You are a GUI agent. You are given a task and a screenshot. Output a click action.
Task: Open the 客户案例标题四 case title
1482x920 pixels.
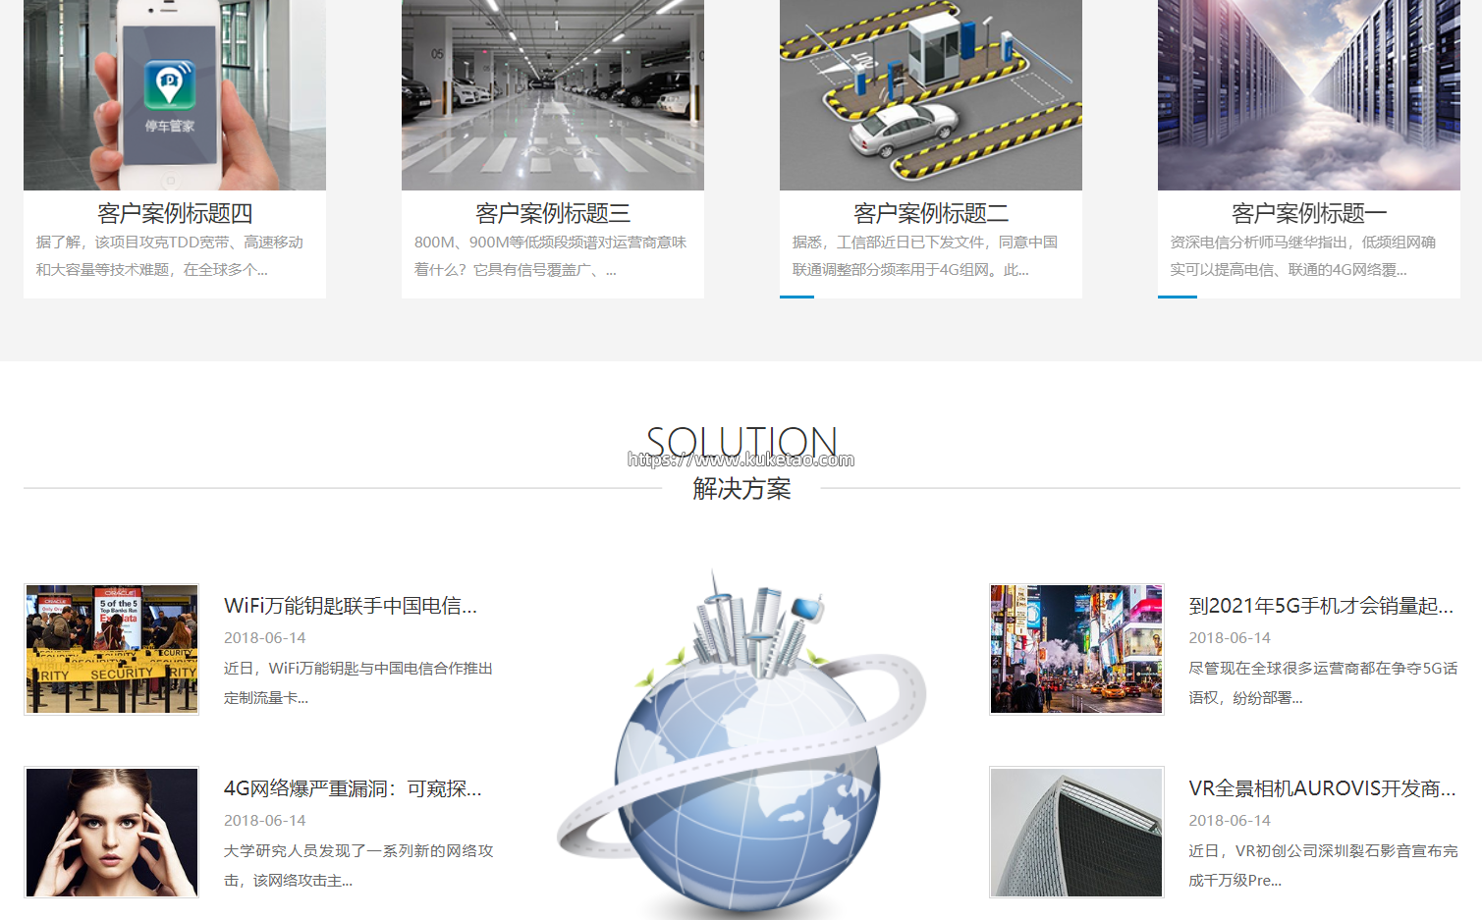pyautogui.click(x=175, y=213)
